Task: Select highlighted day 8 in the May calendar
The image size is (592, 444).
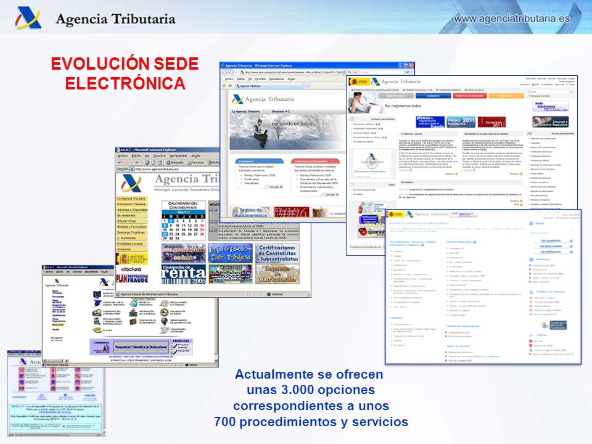Action: (x=165, y=226)
